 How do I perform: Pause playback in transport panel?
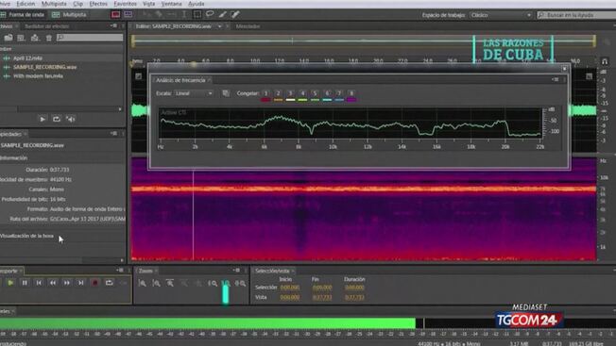25,283
